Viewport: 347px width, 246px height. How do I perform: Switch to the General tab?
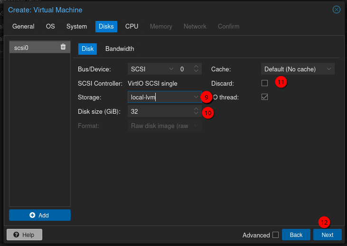[23, 26]
